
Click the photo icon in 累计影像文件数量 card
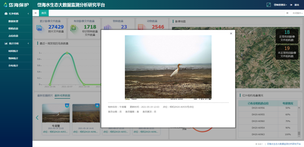tap(40, 28)
